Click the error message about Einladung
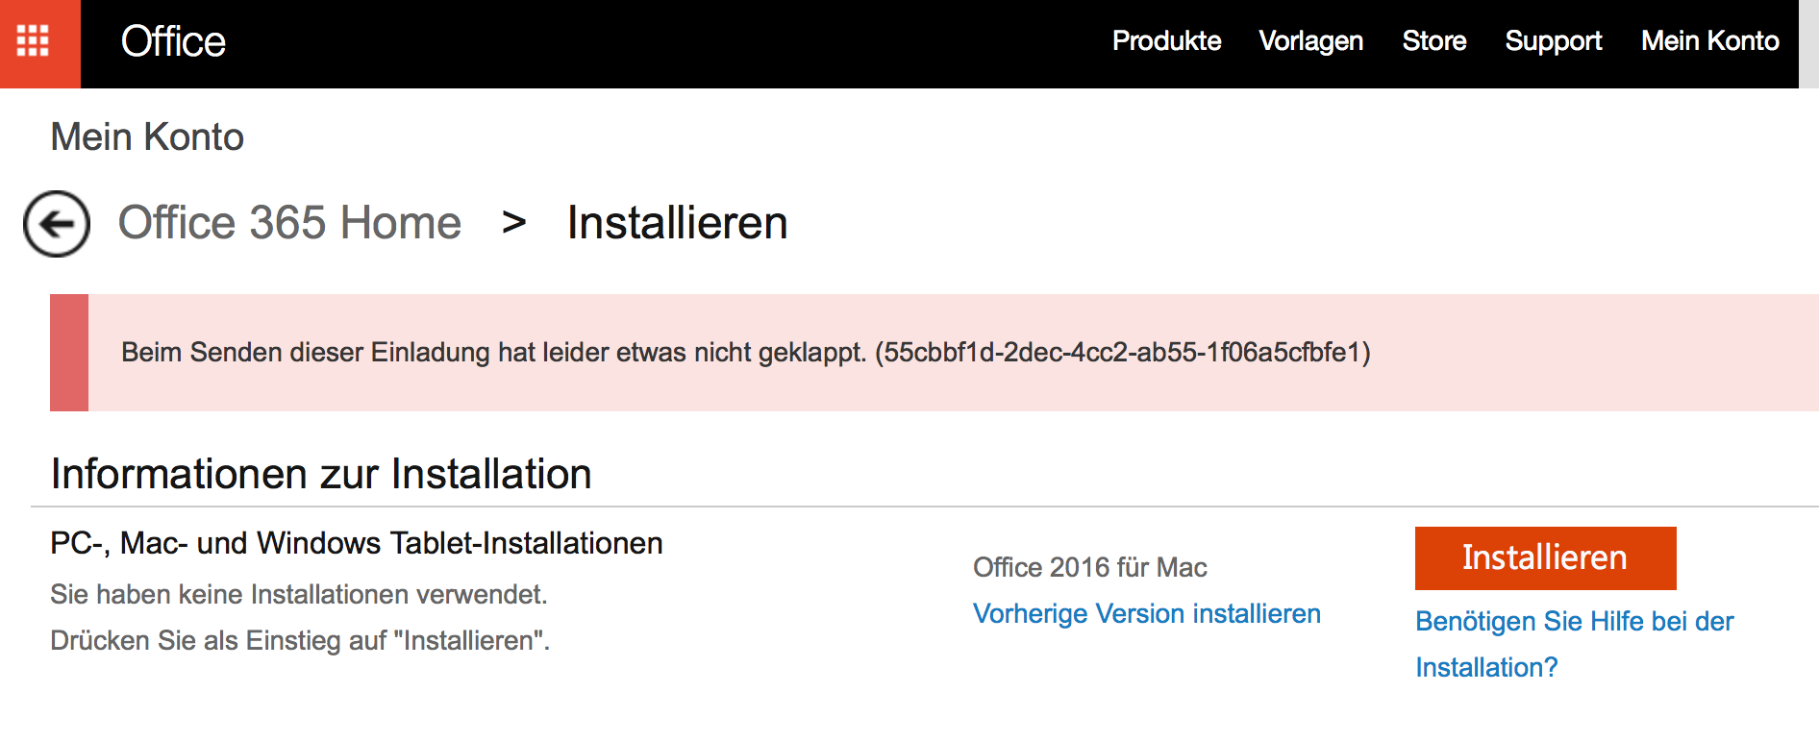 point(746,353)
